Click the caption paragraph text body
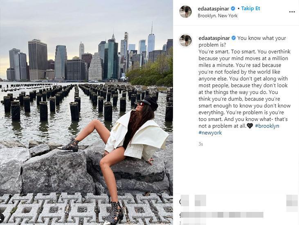Image resolution: width=299 pixels, height=225 pixels. (244, 85)
